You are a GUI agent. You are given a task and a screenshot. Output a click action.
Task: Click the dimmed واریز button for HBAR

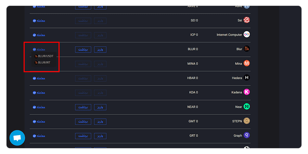[100, 78]
